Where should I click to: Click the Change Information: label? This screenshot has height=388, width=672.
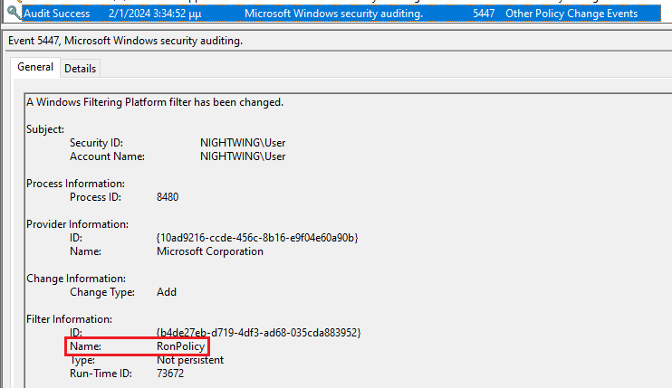[76, 279]
